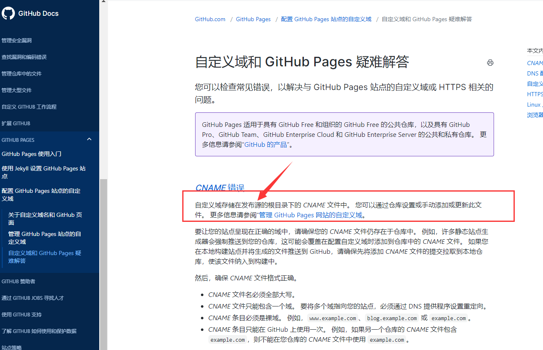Open 了解 GITHUB 如何使用和保护数据 section
Screen dimensions: 543x350
tap(39, 331)
